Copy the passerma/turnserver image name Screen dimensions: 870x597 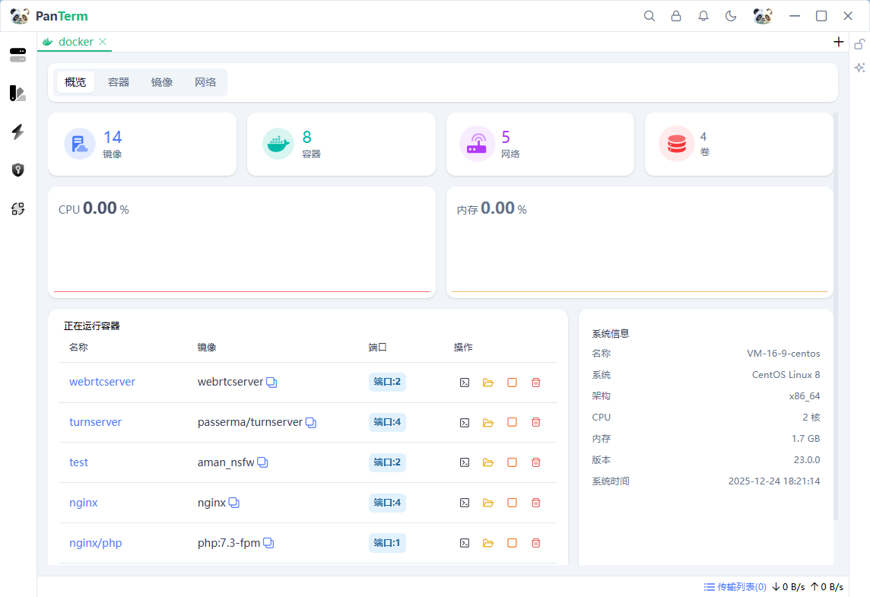(x=310, y=423)
